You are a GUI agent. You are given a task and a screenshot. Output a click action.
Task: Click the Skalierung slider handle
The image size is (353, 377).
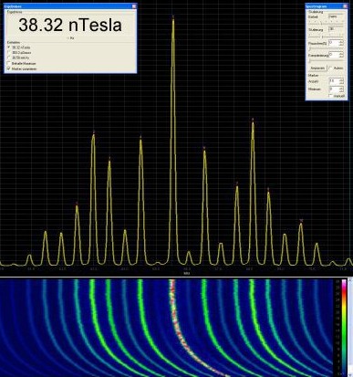pyautogui.click(x=322, y=37)
